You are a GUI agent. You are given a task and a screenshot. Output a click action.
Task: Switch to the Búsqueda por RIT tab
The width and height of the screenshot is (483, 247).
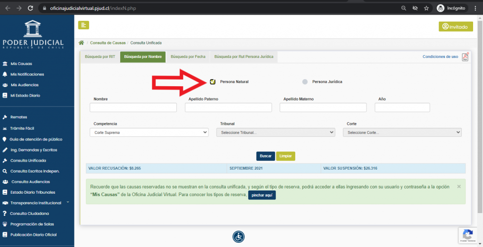pos(100,57)
